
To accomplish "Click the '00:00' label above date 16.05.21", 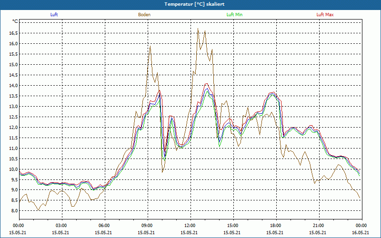I will point(361,226).
